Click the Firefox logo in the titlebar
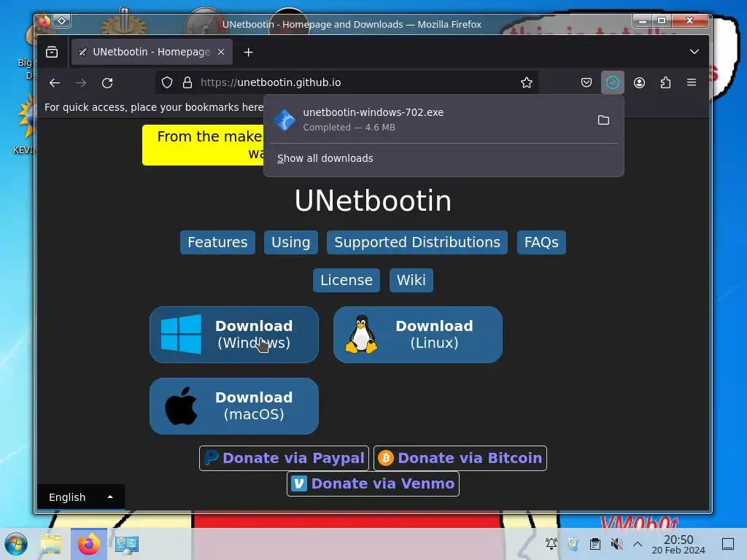Screen dimensions: 747x560 click(44, 20)
